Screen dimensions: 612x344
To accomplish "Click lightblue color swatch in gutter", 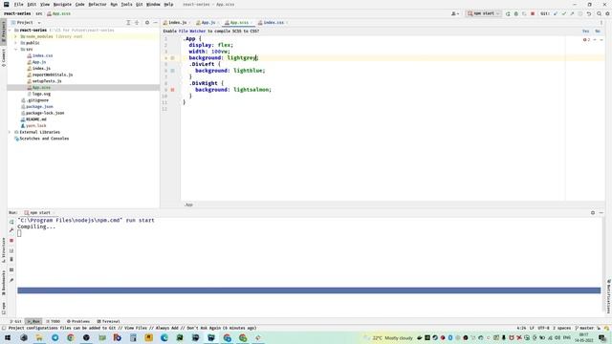I will tap(172, 71).
